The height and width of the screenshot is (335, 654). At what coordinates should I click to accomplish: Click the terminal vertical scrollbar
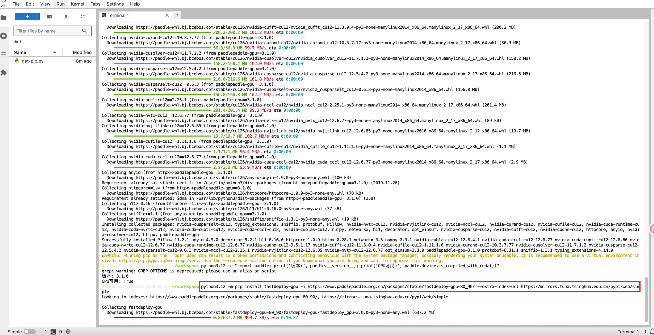pos(646,299)
